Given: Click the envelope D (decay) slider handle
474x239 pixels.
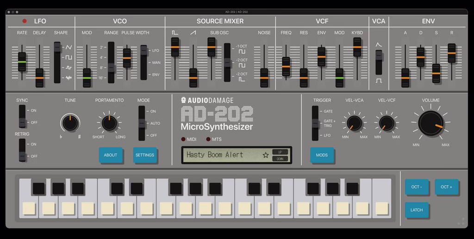Looking at the screenshot, I should [420, 57].
